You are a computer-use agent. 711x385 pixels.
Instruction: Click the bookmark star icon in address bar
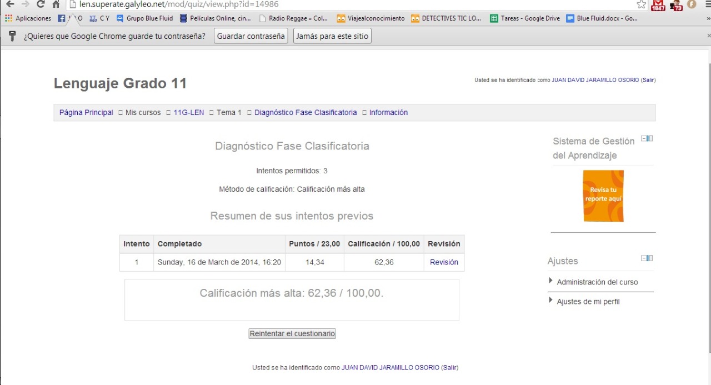[642, 4]
